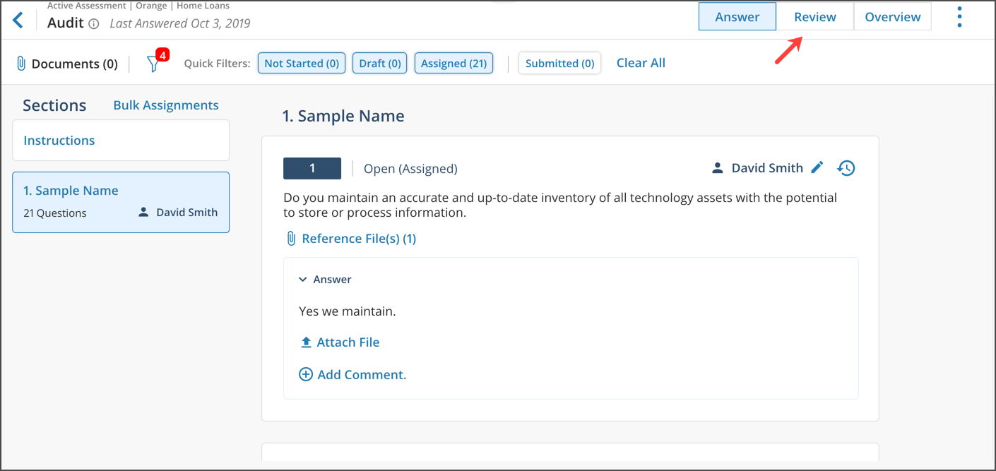Select the 1. Sample Name section

[x=121, y=202]
